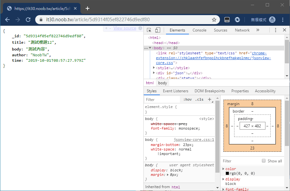The image size is (290, 191).
Task: Click the element.style rule selector
Action: [159, 107]
